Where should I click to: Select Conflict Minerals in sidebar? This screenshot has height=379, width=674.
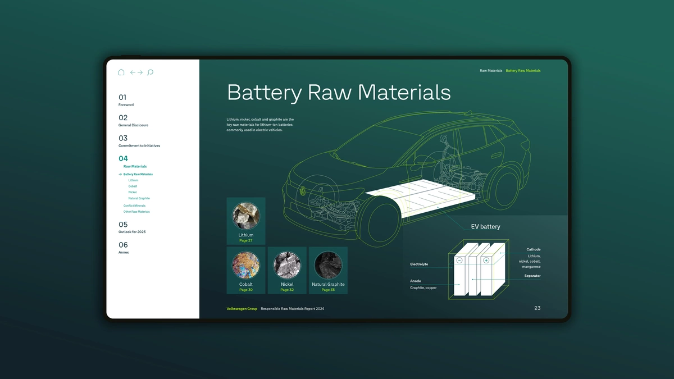click(x=134, y=206)
